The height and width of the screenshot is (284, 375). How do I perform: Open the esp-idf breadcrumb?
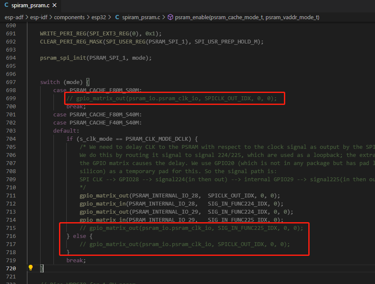click(x=39, y=17)
